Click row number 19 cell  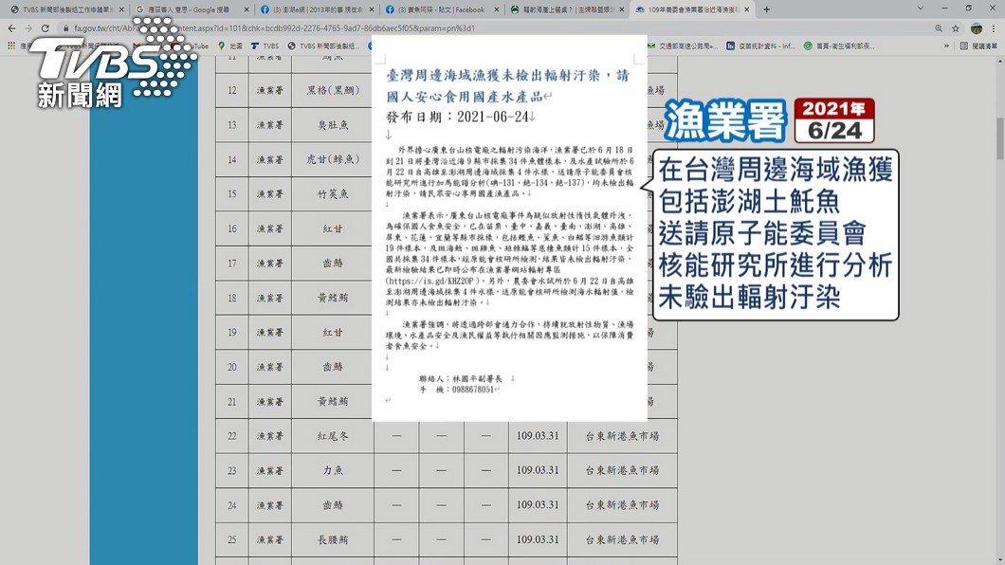click(x=232, y=333)
